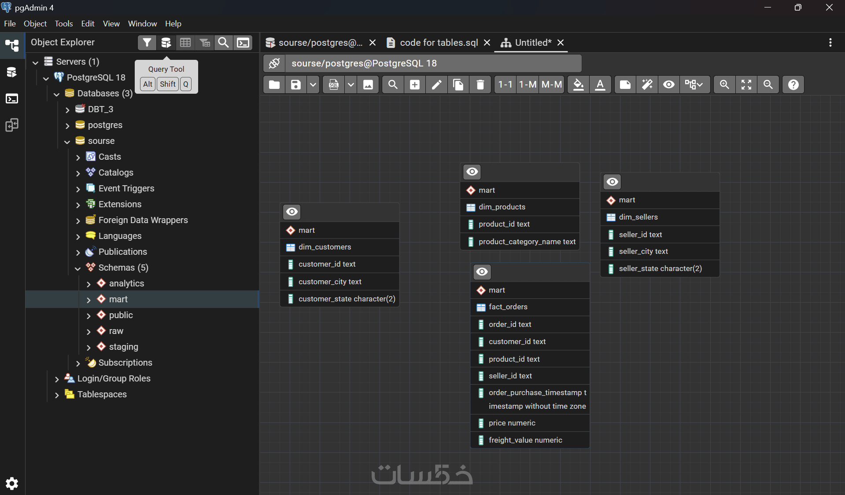Screen dimensions: 845x495
Task: Generate SQL from the diagram
Action: (334, 84)
